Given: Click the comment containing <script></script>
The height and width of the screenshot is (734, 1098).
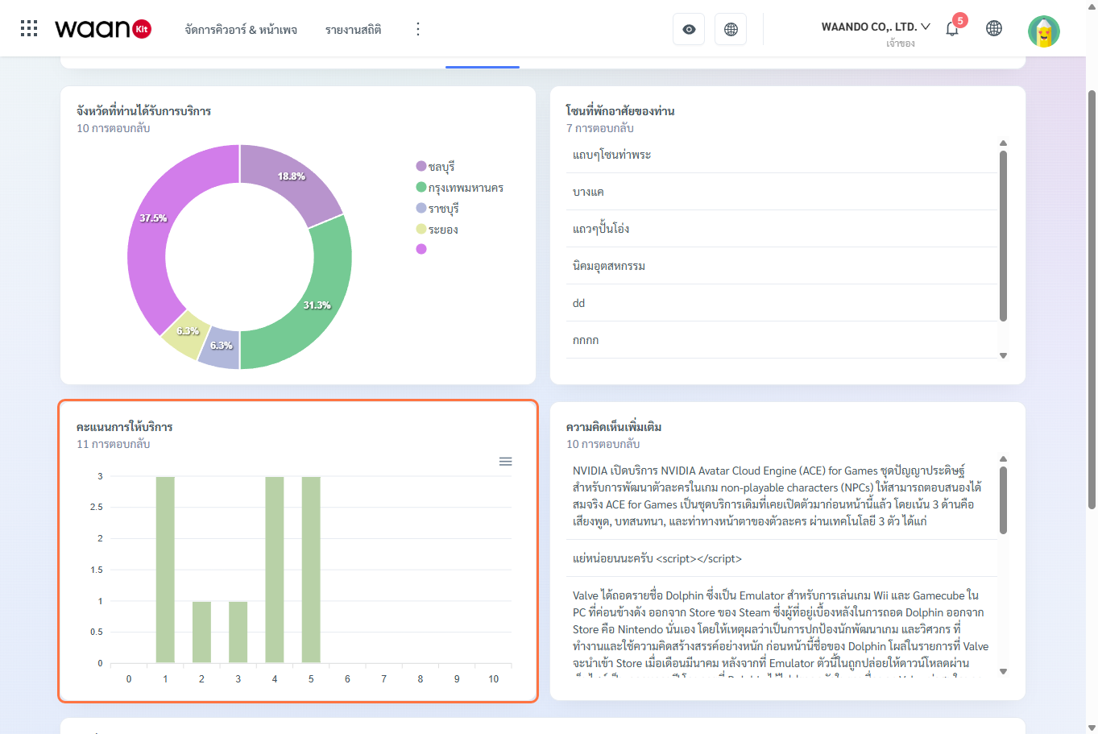Looking at the screenshot, I should coord(781,558).
